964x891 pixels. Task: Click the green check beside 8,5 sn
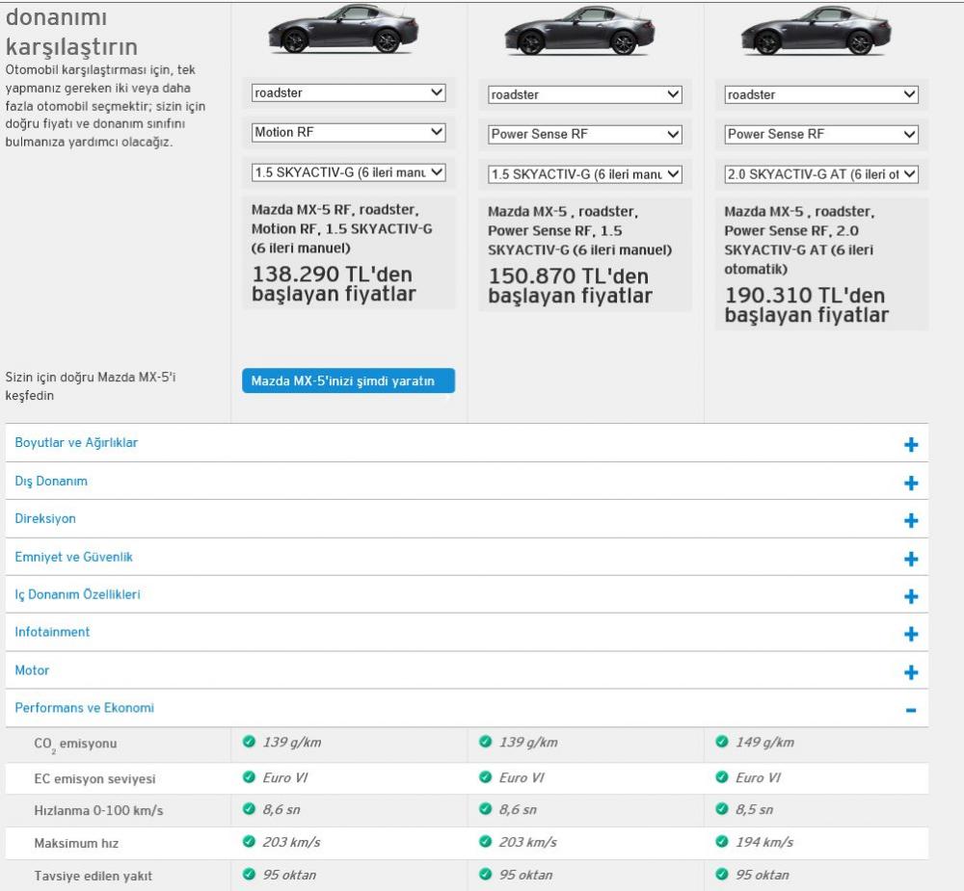click(722, 809)
